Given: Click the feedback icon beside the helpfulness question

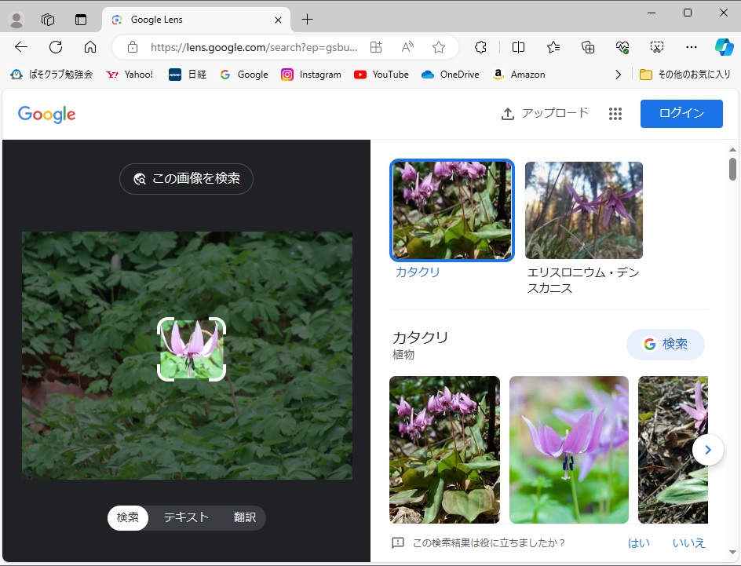Looking at the screenshot, I should point(398,542).
